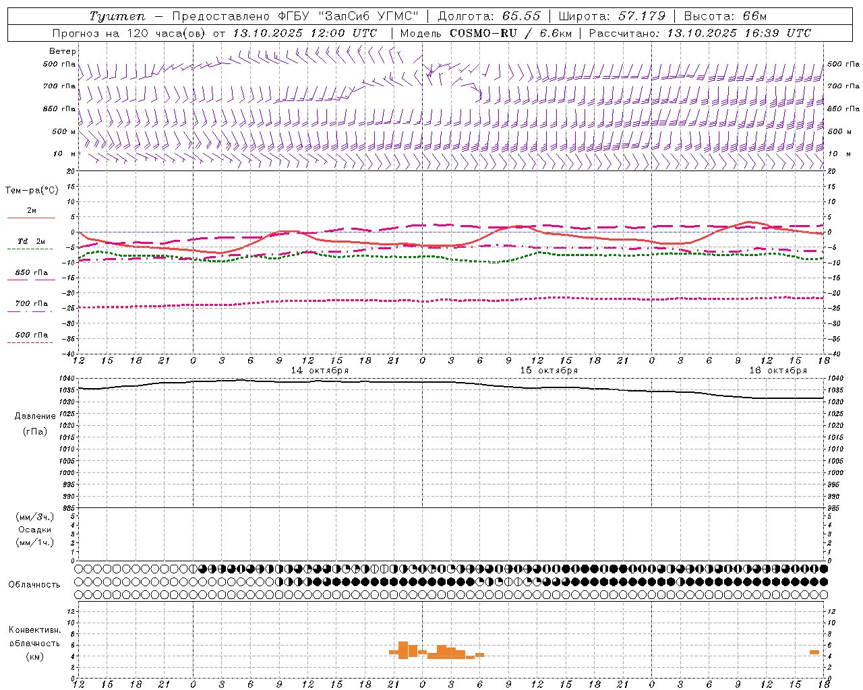Click the 985 tick on the left pressure axis

point(68,508)
